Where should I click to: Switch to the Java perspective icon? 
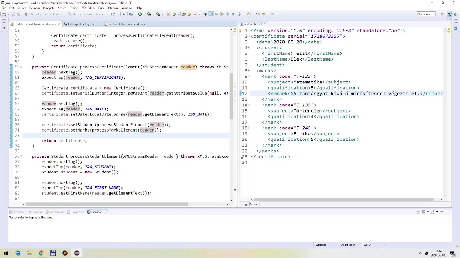tap(450, 14)
